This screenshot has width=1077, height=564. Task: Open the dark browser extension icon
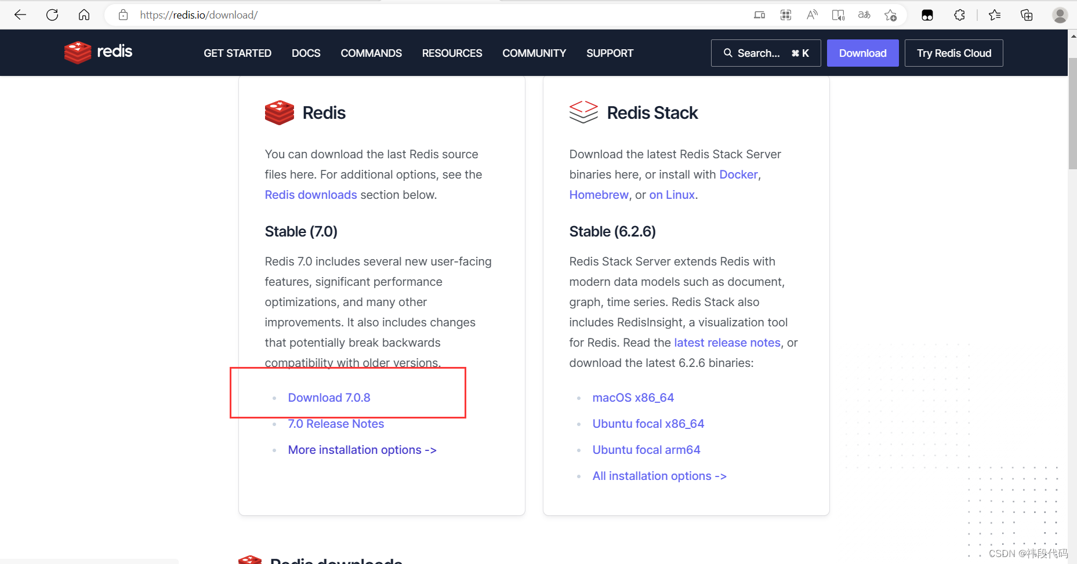[927, 15]
